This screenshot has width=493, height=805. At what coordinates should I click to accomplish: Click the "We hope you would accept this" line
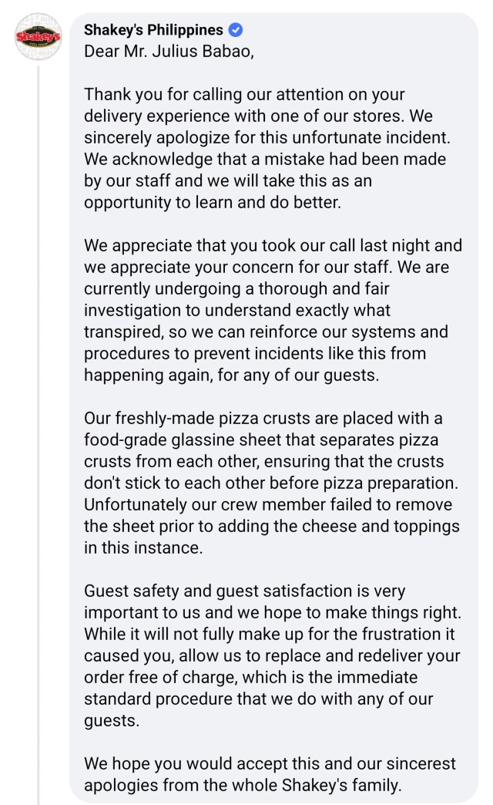[x=270, y=764]
